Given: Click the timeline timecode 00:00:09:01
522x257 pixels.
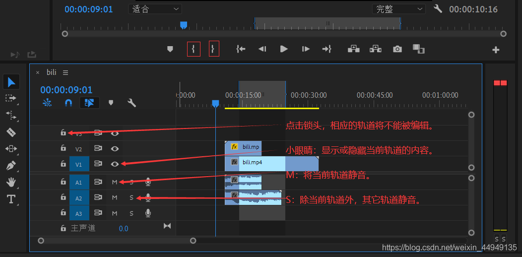Looking at the screenshot, I should coord(66,90).
